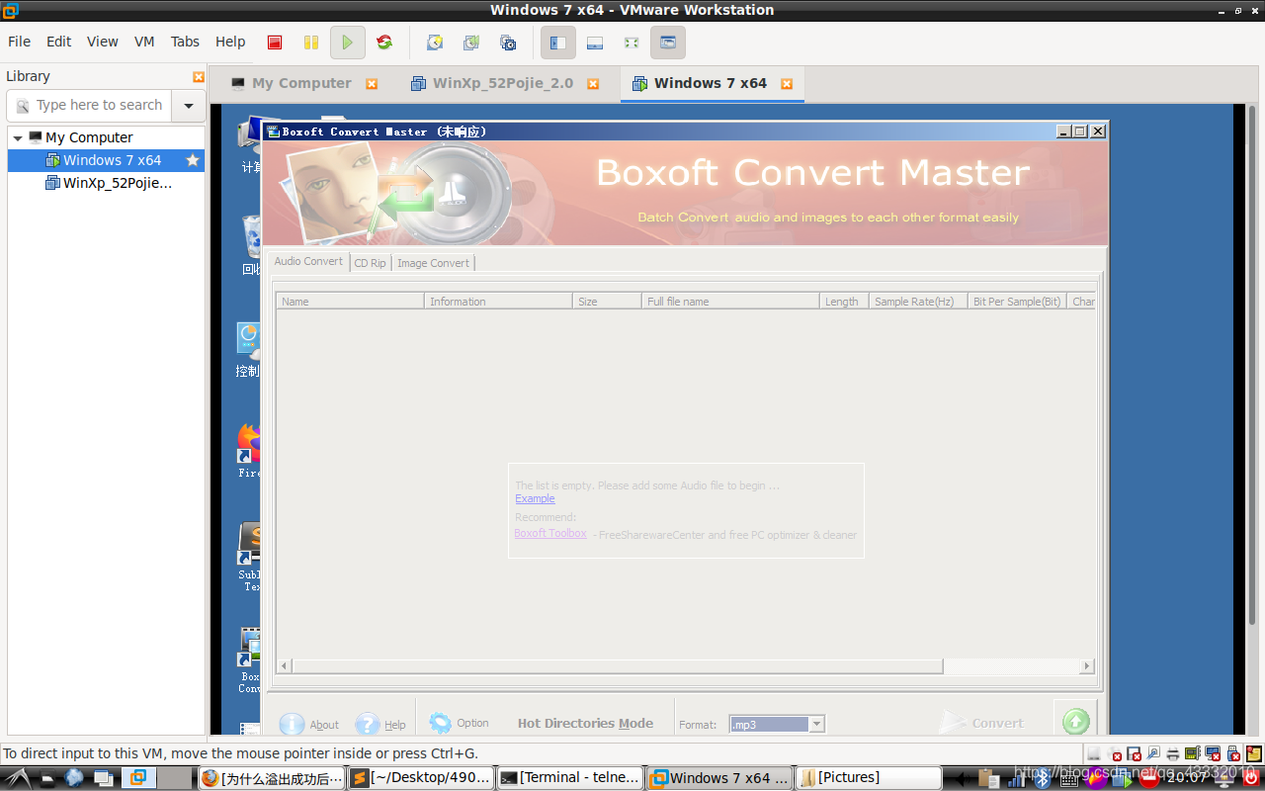Open the Pictures folder taskbar item
The image size is (1265, 791).
(x=870, y=778)
